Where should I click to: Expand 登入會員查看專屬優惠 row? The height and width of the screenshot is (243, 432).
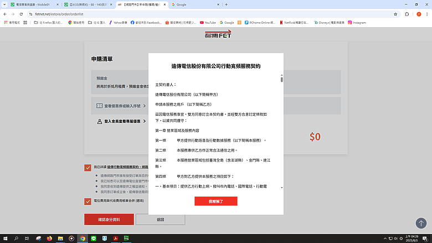122,121
